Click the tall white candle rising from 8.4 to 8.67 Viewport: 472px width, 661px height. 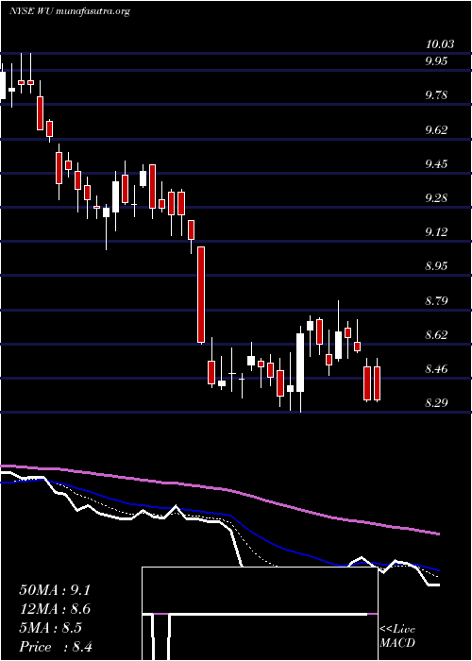[300, 363]
